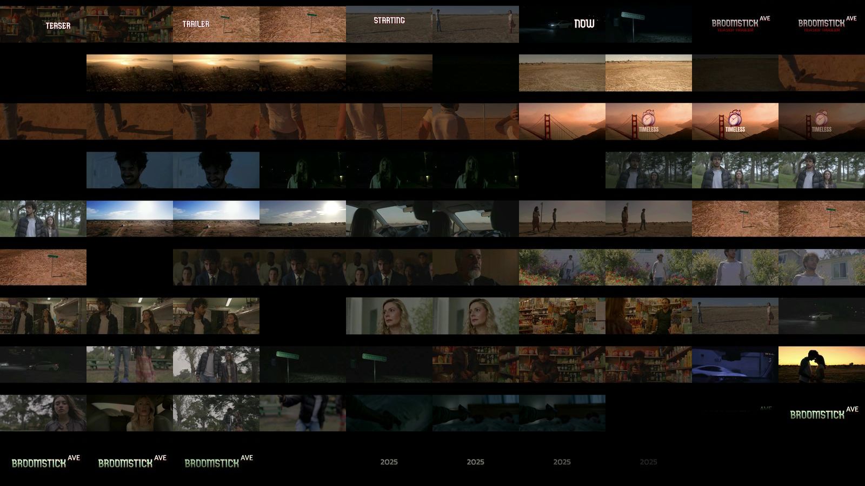This screenshot has height=486, width=865.
Task: Click the desert frame with sun on right
Action: 303,219
